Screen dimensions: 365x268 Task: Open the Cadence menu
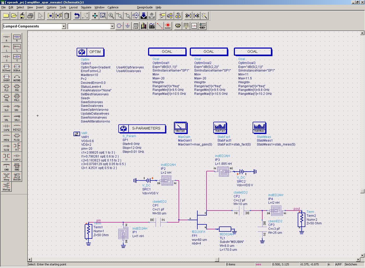pyautogui.click(x=113, y=7)
